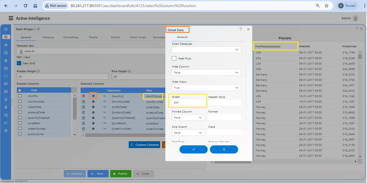Open the Hide Menu dropdown
The height and width of the screenshot is (183, 367).
coord(206,88)
